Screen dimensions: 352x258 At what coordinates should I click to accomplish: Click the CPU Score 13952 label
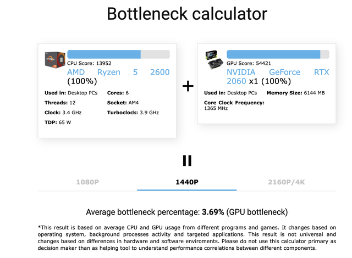pos(89,64)
